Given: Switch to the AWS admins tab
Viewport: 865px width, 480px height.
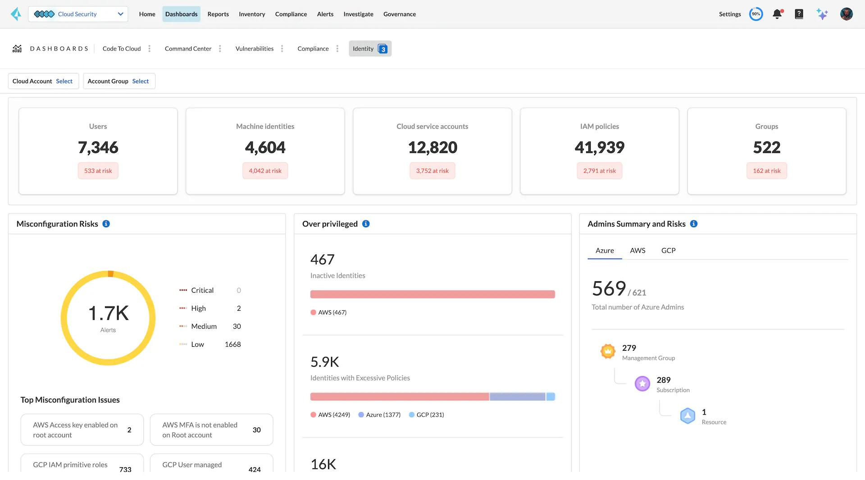Looking at the screenshot, I should [637, 250].
